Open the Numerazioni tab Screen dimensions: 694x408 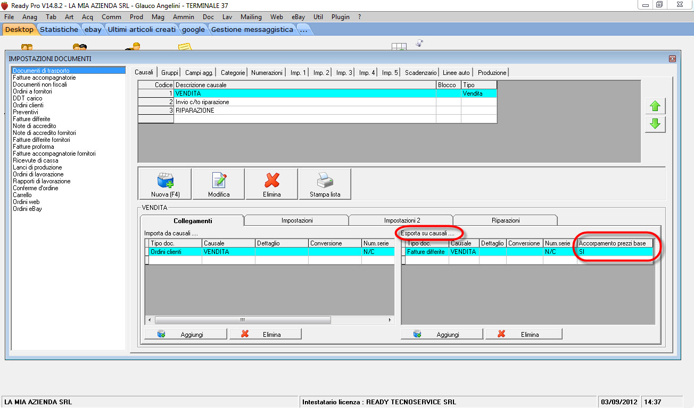pyautogui.click(x=267, y=72)
